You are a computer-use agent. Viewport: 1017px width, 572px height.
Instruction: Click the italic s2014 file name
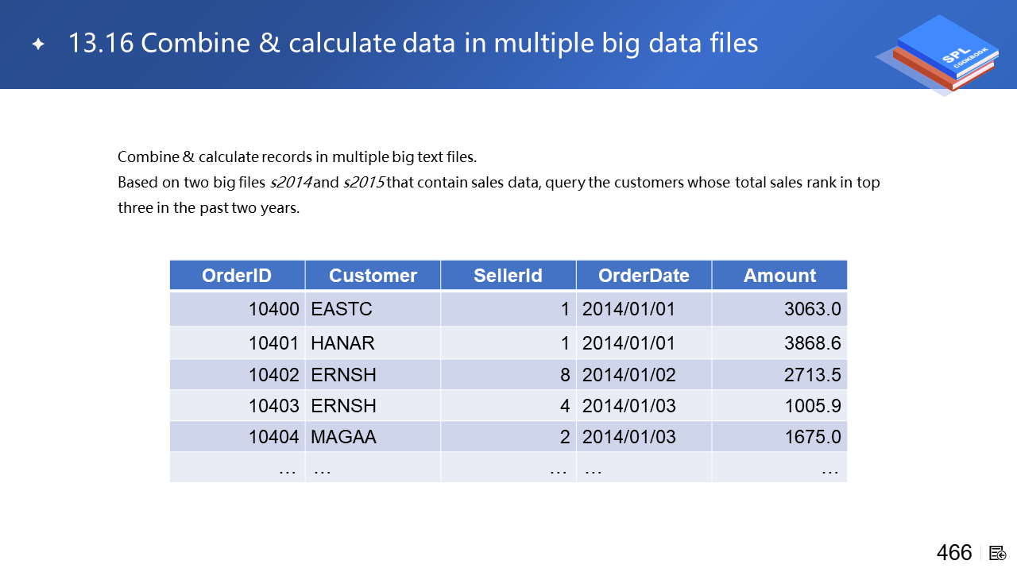click(x=291, y=183)
